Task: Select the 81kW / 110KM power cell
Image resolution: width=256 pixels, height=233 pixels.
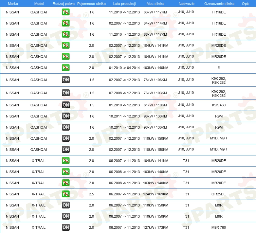Action: tap(155, 105)
